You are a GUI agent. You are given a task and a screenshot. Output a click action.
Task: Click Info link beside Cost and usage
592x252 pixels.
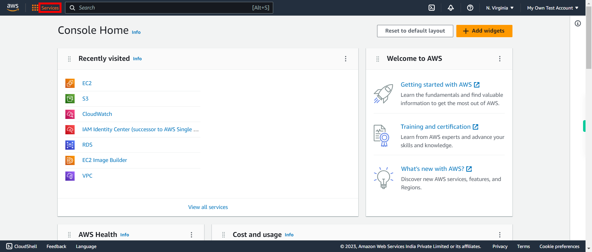pyautogui.click(x=289, y=235)
